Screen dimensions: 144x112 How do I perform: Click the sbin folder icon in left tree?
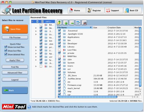46,44
